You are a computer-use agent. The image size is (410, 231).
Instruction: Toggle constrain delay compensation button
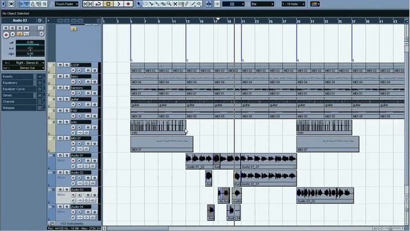12,4
